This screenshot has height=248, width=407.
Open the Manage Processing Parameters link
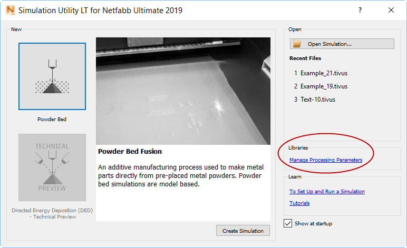326,160
